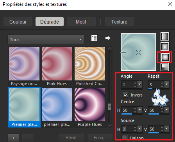The width and height of the screenshot is (175, 142).
Task: Click the right arrow icon beside category
Action: point(108,38)
